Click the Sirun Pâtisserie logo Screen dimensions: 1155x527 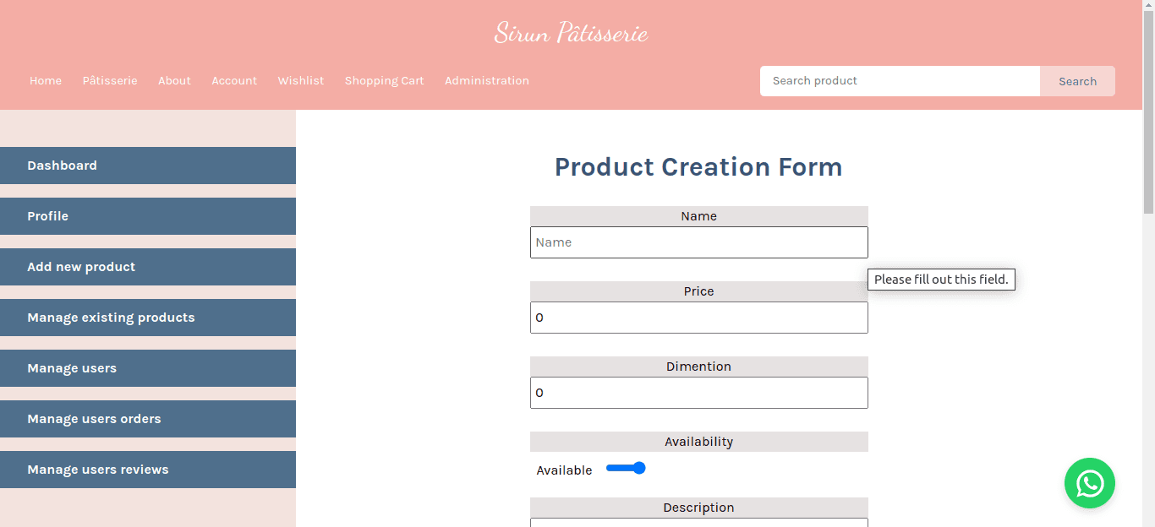pyautogui.click(x=571, y=33)
